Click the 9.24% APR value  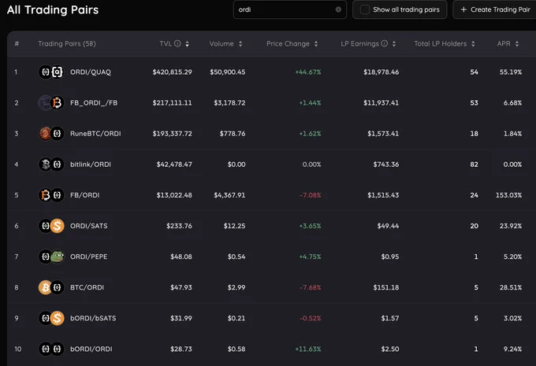pos(513,349)
